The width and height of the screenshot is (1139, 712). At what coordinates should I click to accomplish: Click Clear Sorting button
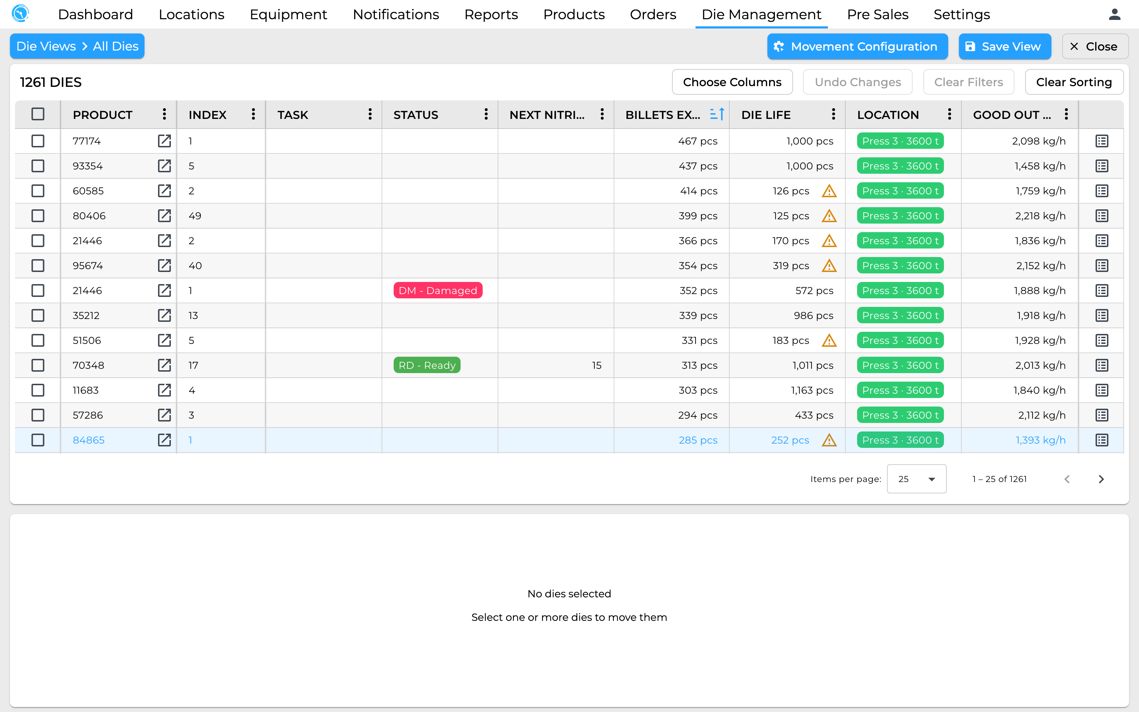tap(1074, 82)
